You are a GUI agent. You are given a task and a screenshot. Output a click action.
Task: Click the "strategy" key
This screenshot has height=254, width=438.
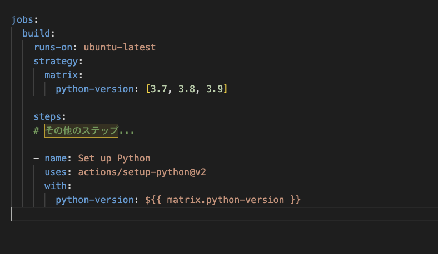pos(56,61)
